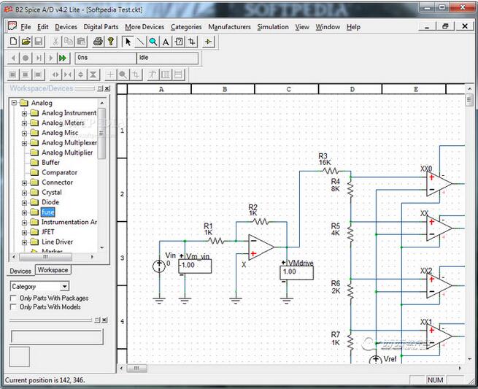Enable Only Parts With Packages
Viewport: 478px width, 389px height.
pyautogui.click(x=13, y=298)
